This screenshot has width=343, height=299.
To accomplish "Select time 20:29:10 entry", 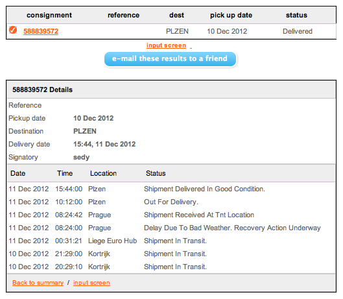I will pyautogui.click(x=69, y=267).
